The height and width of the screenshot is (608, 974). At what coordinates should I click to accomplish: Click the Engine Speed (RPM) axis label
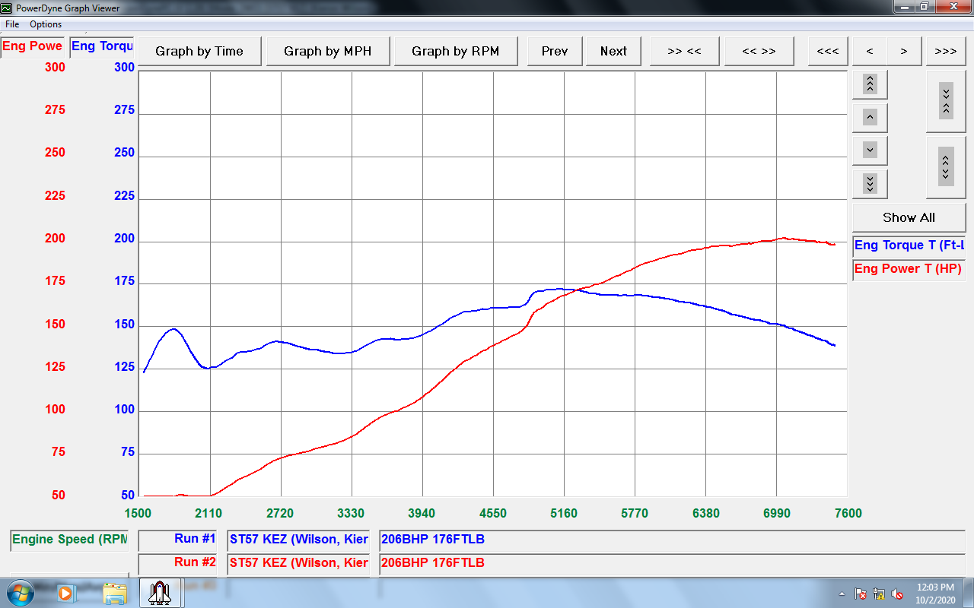[69, 540]
